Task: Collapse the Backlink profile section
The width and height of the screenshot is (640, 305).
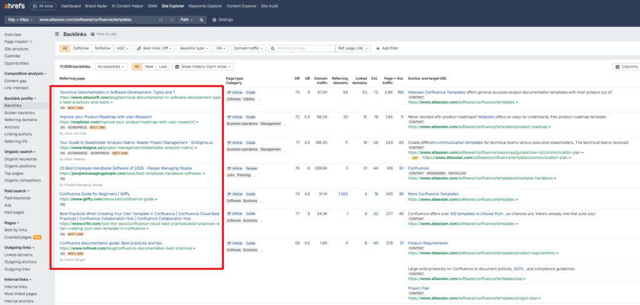Action: pyautogui.click(x=21, y=99)
